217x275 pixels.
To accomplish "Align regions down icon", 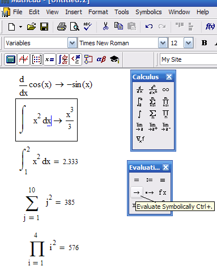I will click(x=191, y=27).
